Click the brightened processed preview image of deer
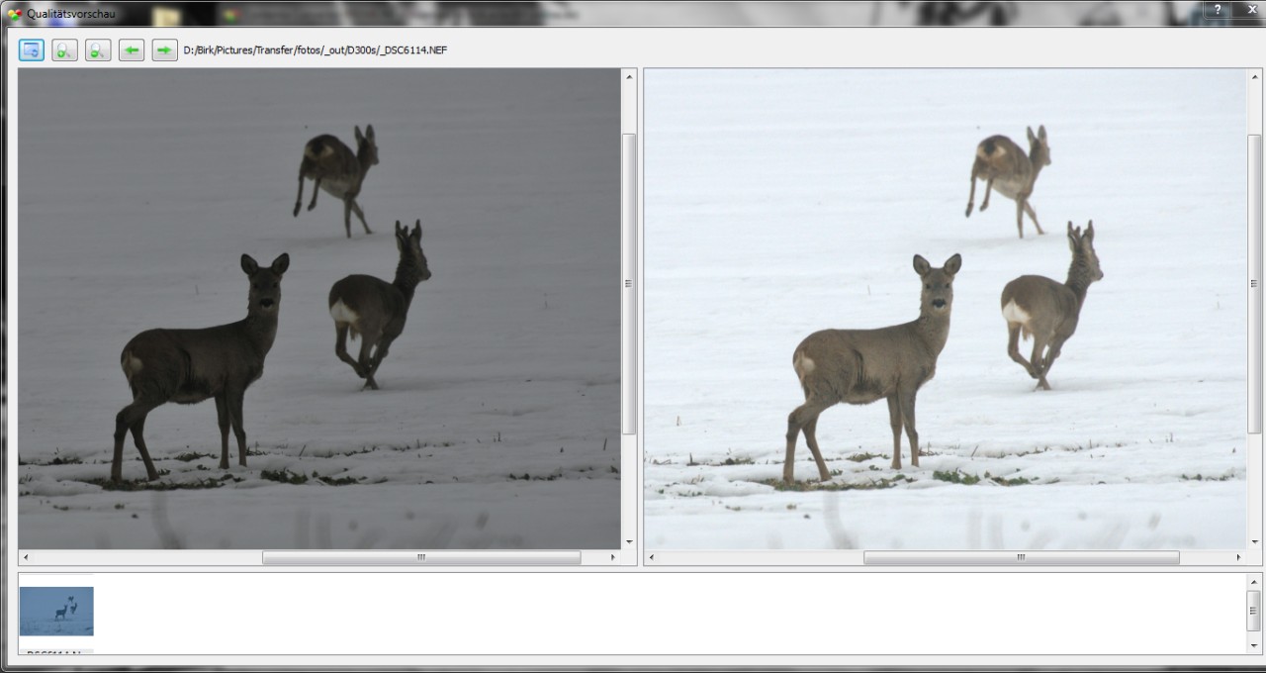1266x673 pixels. tap(945, 309)
